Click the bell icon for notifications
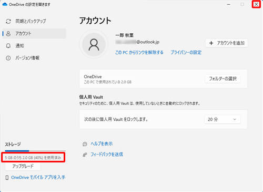 coord(8,46)
